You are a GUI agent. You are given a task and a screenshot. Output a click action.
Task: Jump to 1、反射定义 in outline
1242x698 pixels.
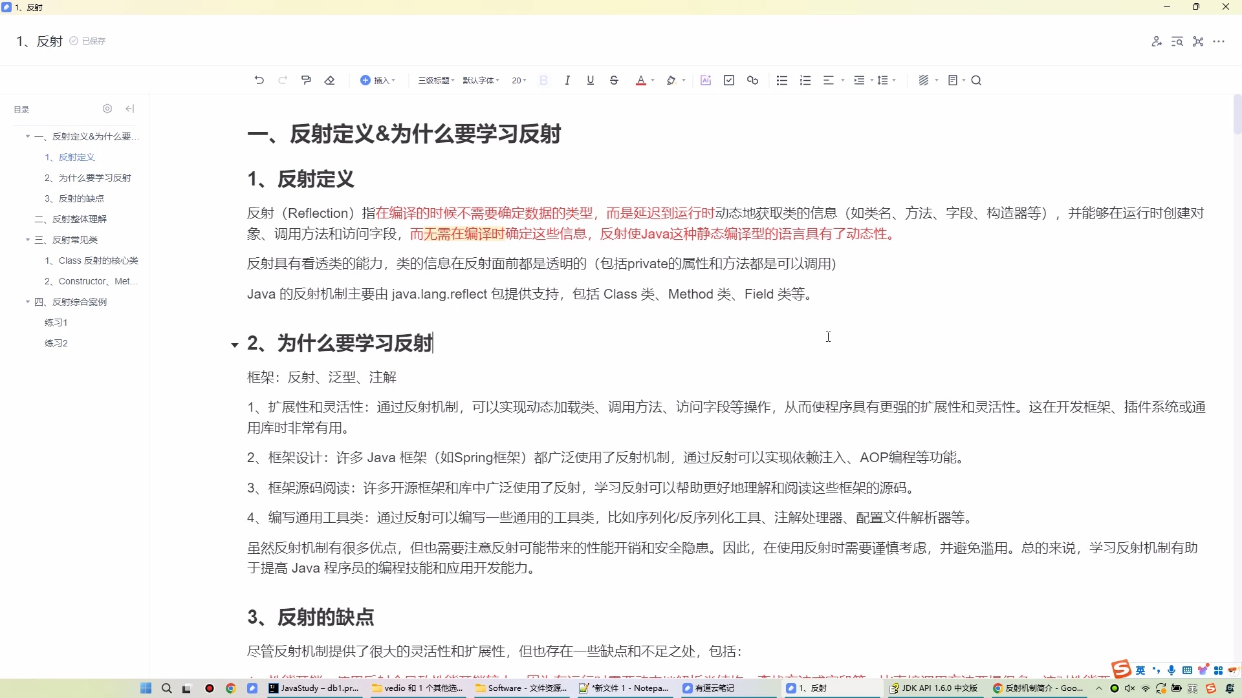(70, 157)
